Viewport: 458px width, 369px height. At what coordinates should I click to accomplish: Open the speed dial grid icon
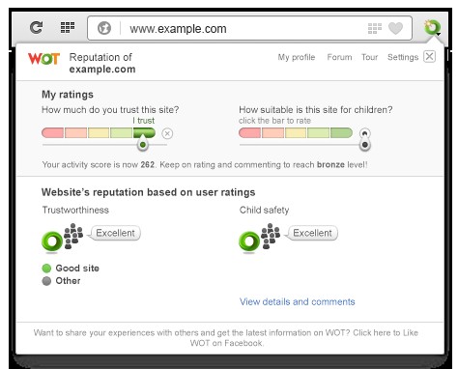68,27
